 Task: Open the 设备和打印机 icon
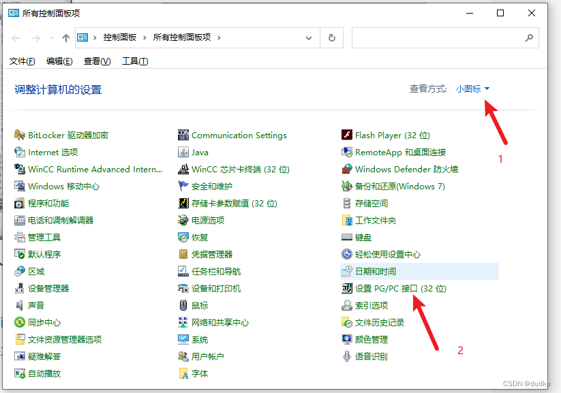click(183, 289)
